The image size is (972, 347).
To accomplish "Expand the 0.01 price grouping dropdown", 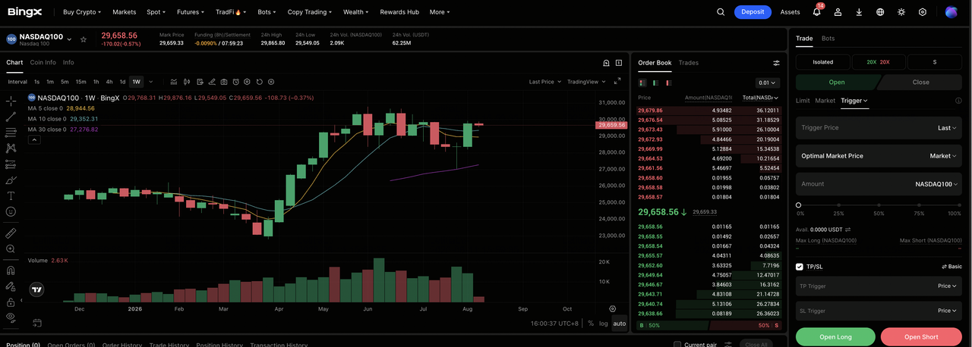I will click(767, 83).
